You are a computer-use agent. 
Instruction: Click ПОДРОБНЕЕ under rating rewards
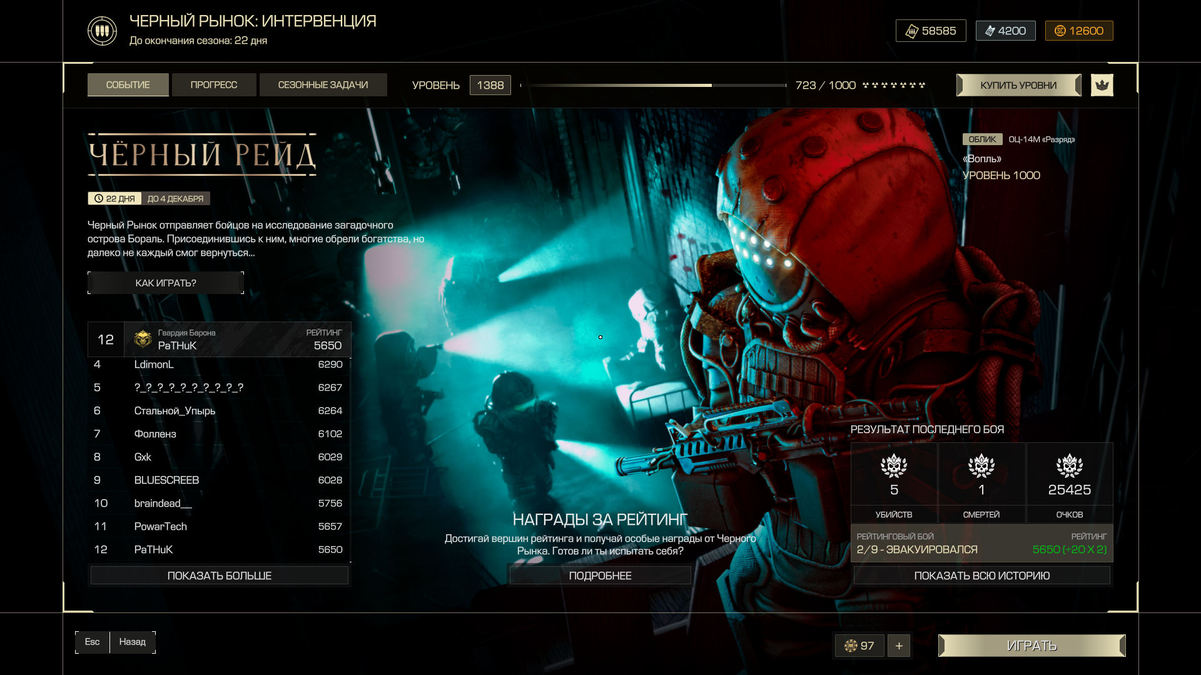600,576
